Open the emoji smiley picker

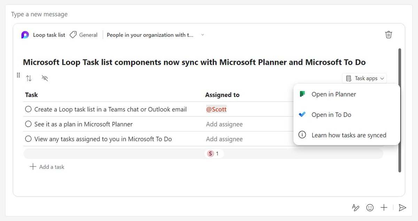coord(370,208)
